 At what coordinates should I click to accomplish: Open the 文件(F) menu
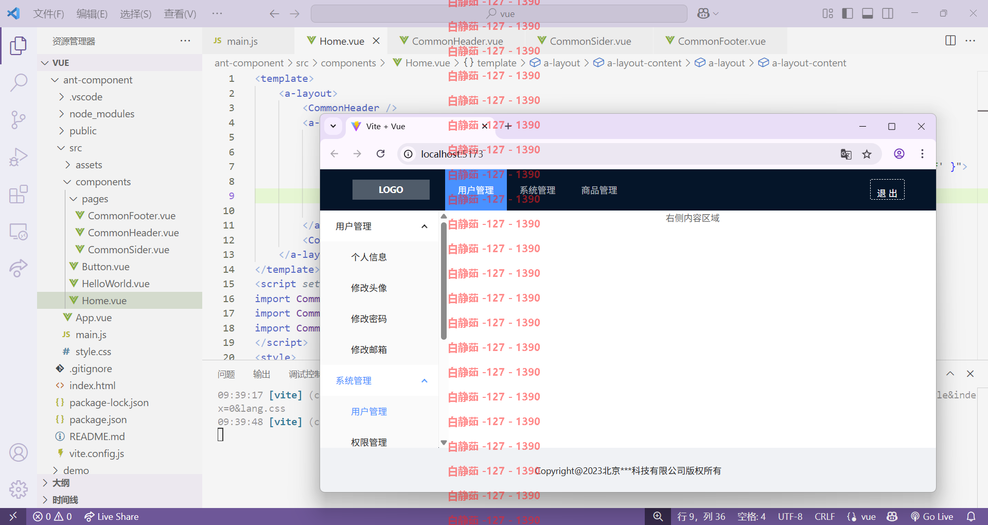point(48,14)
